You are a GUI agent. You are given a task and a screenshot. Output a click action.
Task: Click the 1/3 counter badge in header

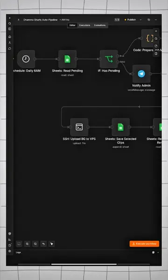[117, 20]
